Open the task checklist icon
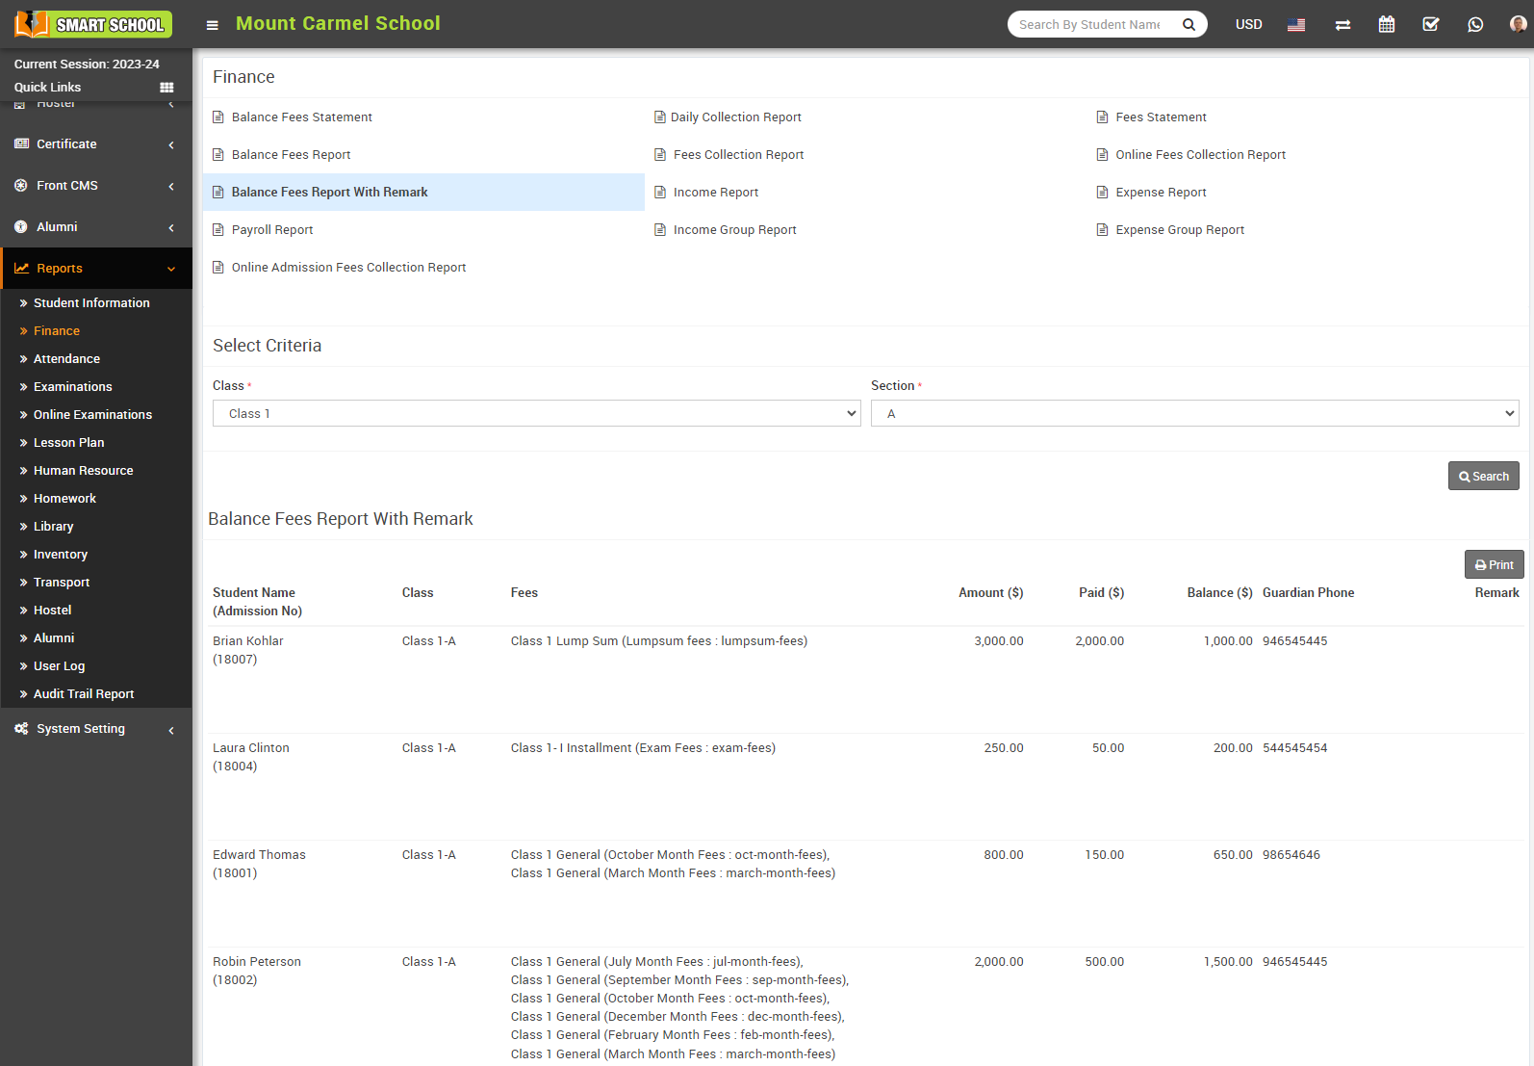The width and height of the screenshot is (1534, 1066). [x=1430, y=24]
